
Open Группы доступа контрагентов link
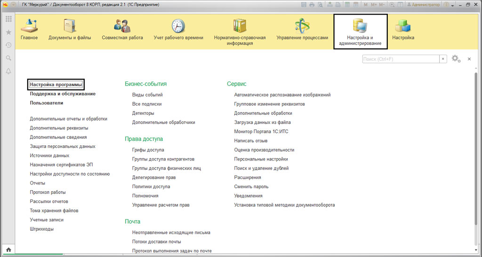(163, 159)
